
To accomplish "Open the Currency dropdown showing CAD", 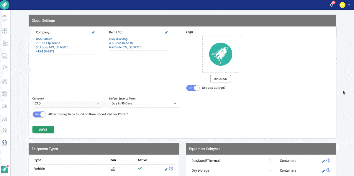I will click(x=66, y=103).
